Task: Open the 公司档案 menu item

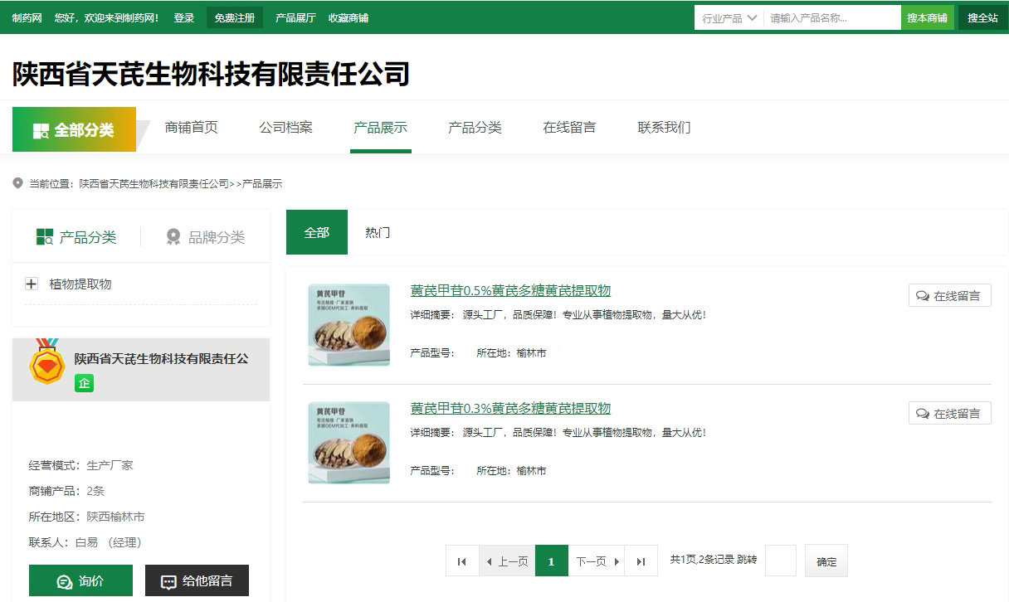Action: tap(285, 128)
